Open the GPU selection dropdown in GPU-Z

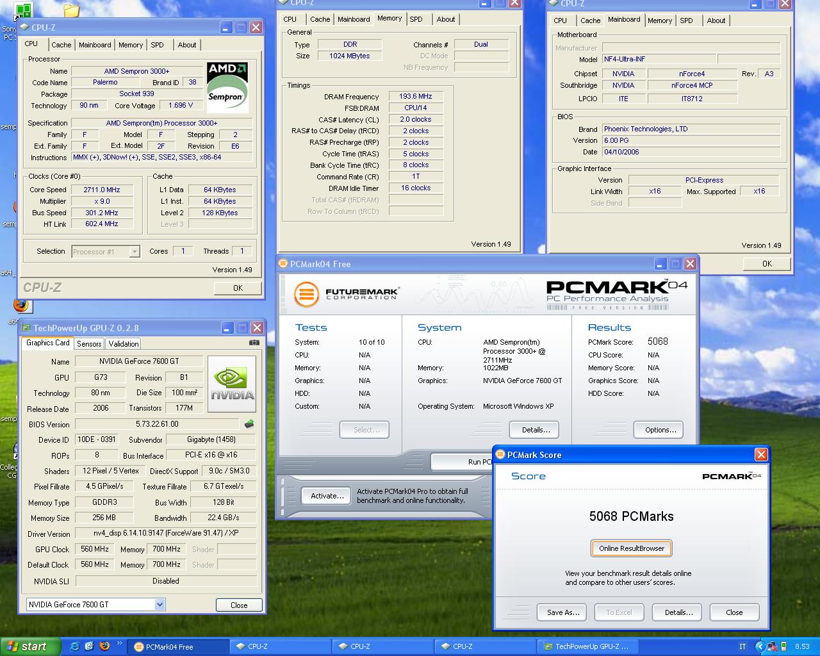160,604
